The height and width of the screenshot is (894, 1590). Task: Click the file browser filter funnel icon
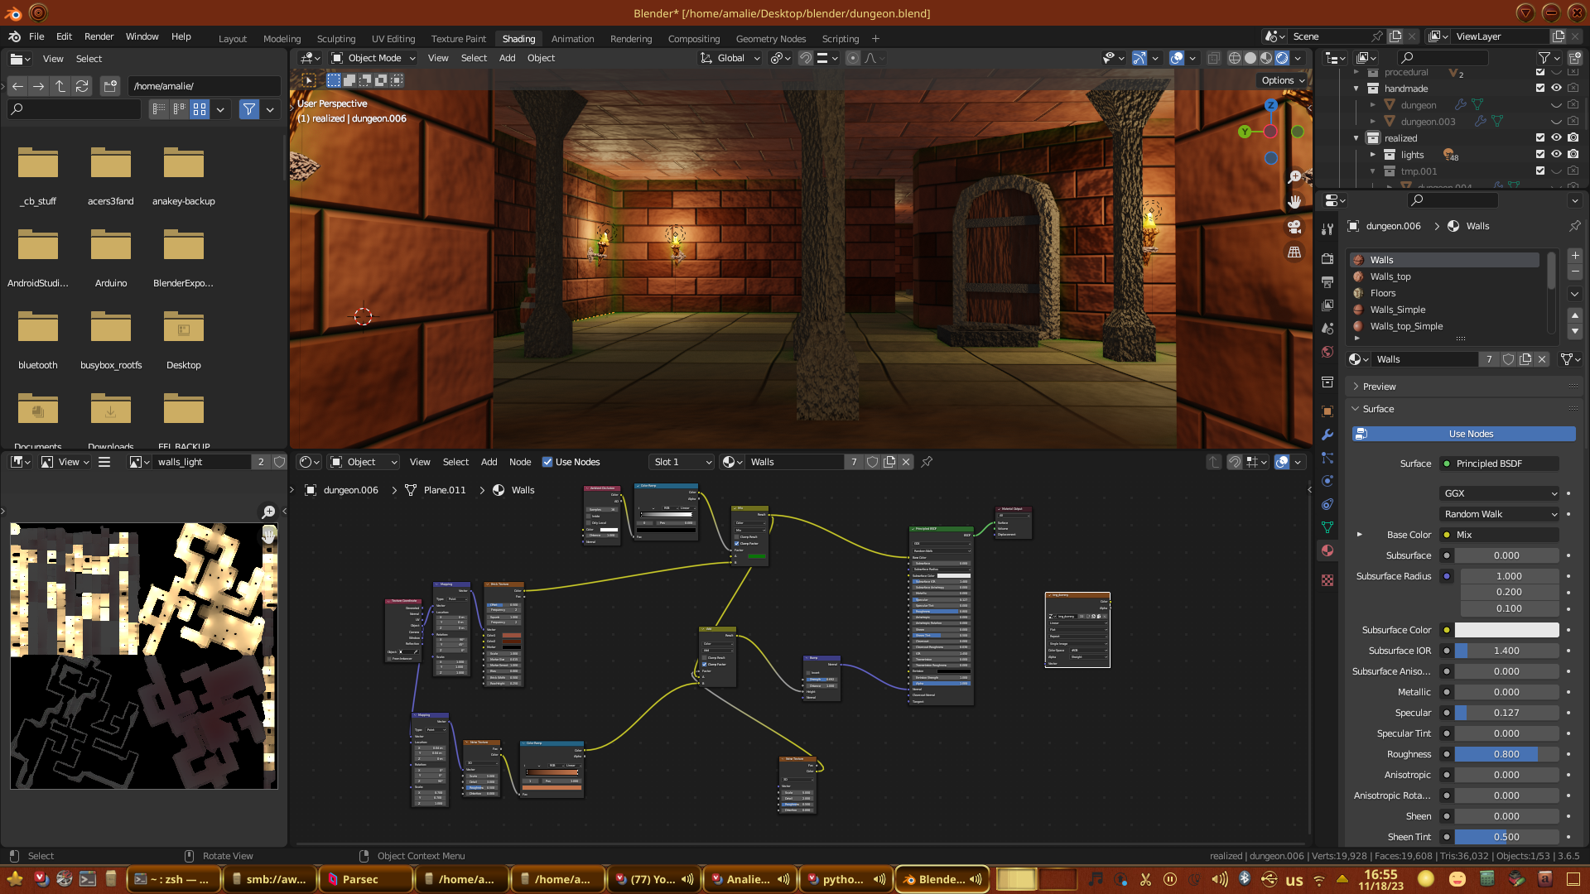(248, 109)
